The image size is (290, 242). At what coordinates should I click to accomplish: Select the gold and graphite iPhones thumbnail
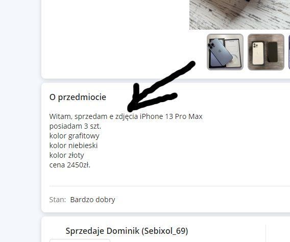[x=266, y=52]
